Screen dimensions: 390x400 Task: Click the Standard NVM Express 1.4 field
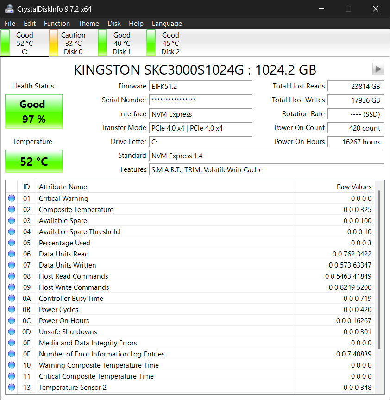tap(267, 156)
